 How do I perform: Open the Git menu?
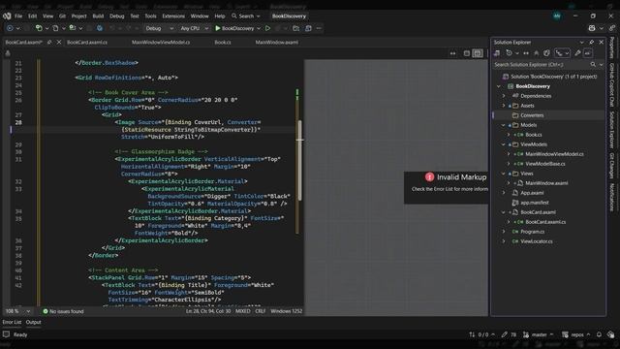(62, 16)
